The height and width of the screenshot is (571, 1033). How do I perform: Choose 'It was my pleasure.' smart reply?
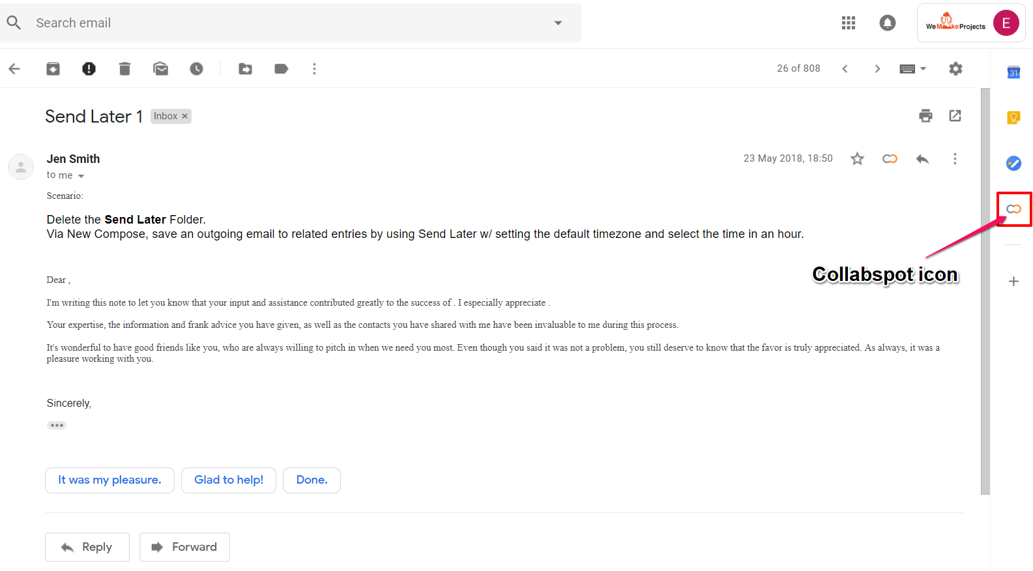(x=109, y=480)
